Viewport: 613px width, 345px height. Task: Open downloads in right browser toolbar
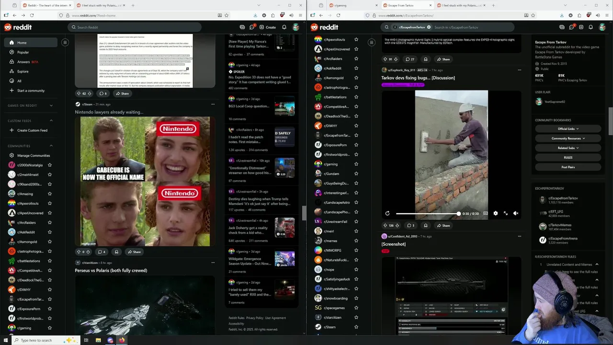[x=561, y=15]
